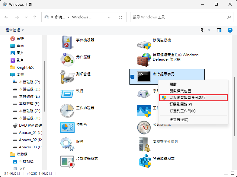Image resolution: width=237 pixels, height=177 pixels.
Task: Select the 執行 Run icon
Action: point(67,94)
